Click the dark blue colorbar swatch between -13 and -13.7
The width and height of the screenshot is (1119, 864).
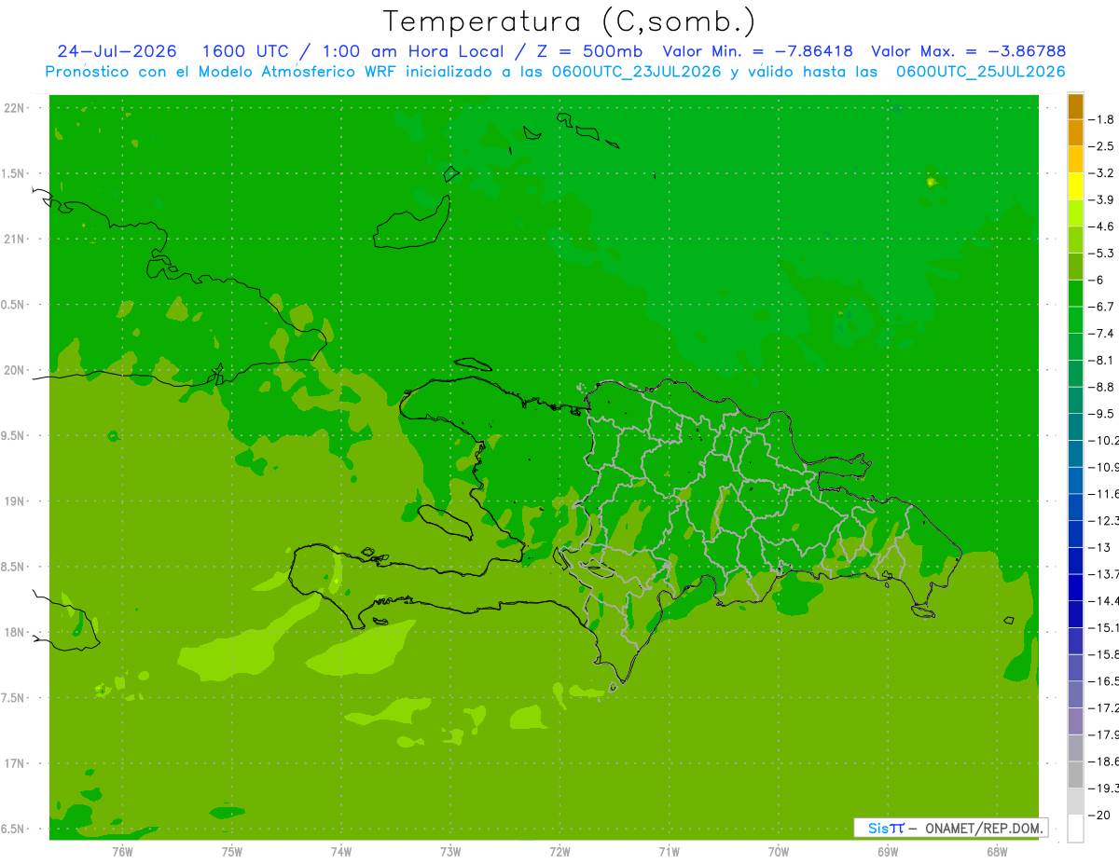[1076, 561]
